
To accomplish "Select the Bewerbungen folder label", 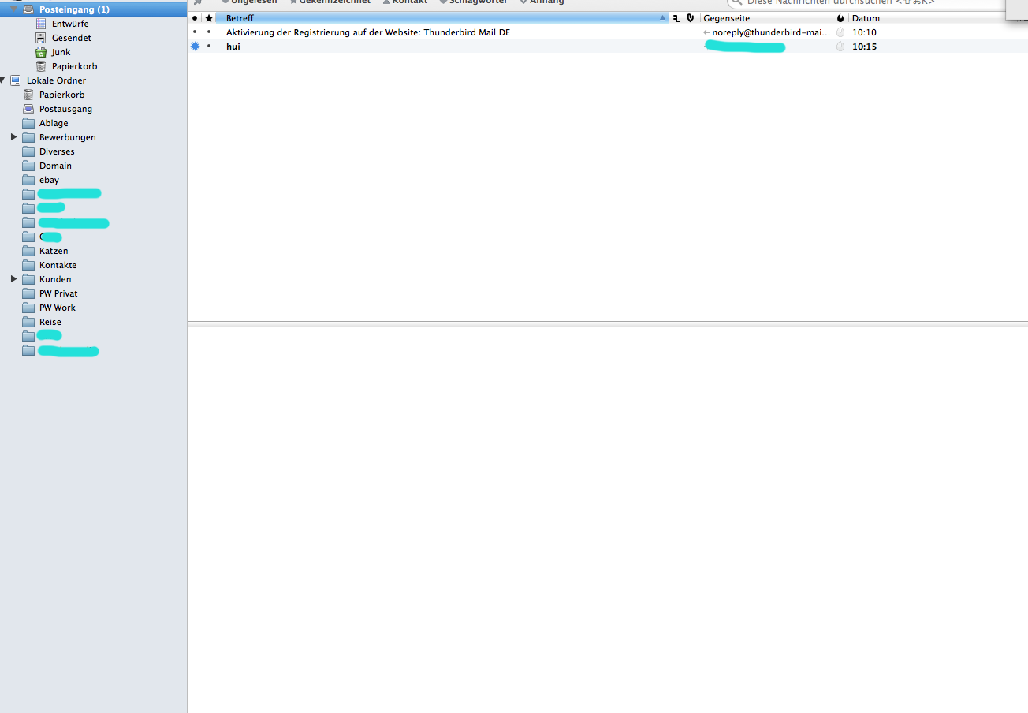I will 68,137.
